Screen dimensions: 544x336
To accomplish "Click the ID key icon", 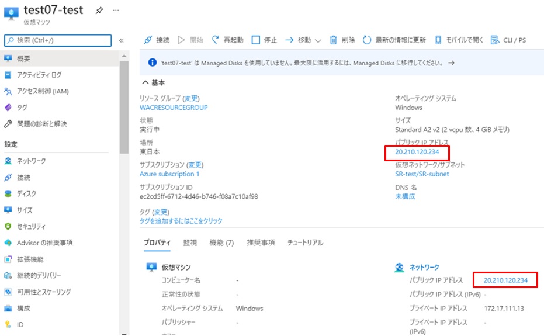I will [x=8, y=324].
